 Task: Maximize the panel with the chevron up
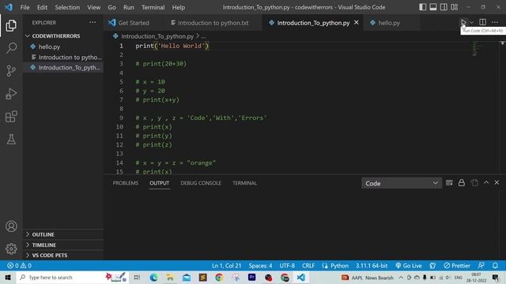tap(486, 182)
